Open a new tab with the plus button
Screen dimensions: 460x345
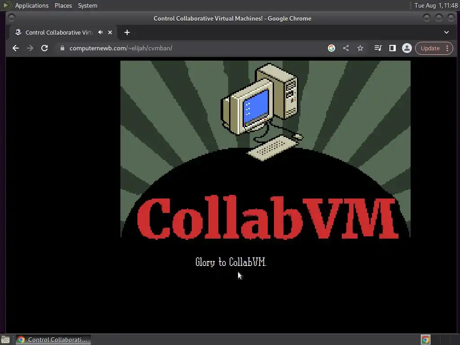127,32
